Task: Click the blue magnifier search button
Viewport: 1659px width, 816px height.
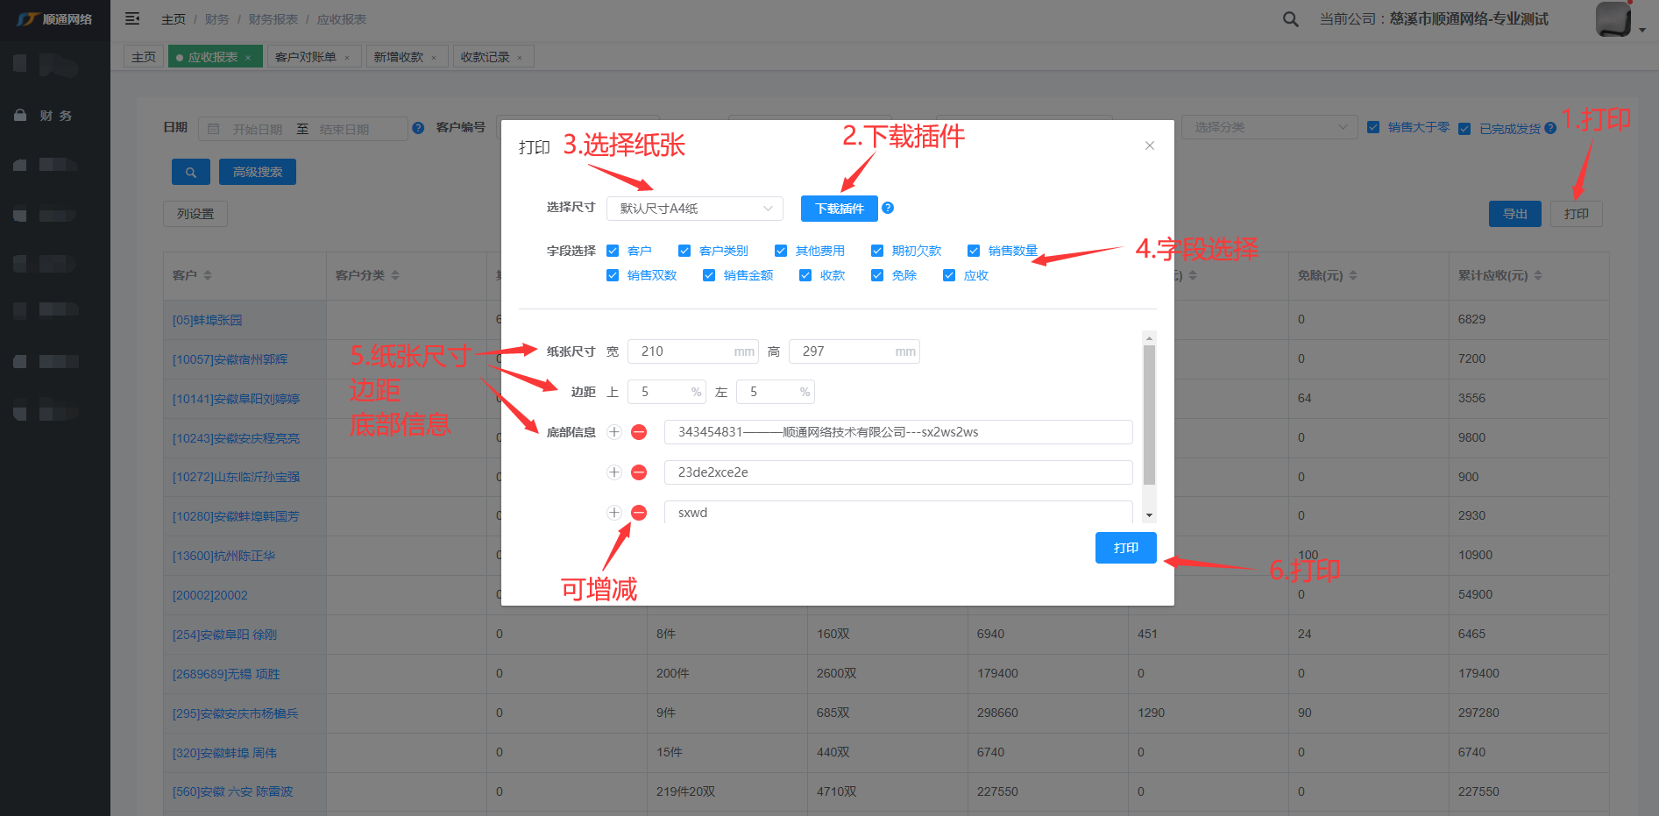Action: pos(190,172)
